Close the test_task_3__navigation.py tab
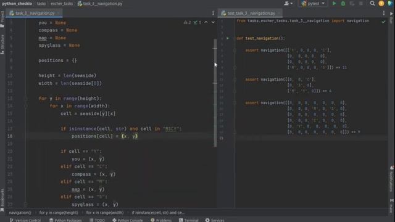This screenshot has width=395, height=222. click(278, 13)
